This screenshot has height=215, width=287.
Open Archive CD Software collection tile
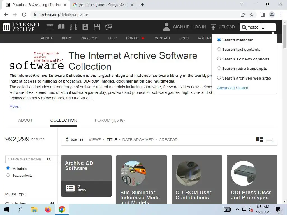point(86,176)
